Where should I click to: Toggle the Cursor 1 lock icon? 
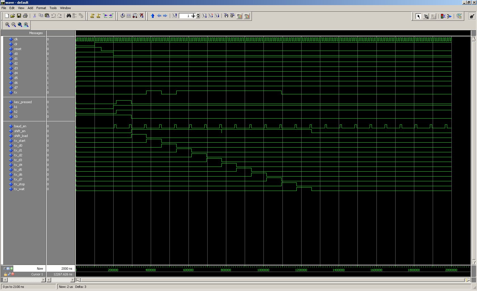[5, 274]
